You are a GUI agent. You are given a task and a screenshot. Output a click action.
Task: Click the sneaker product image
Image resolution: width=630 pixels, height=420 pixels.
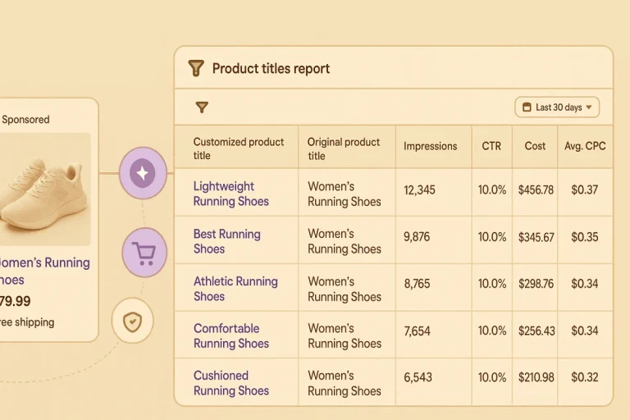pyautogui.click(x=45, y=189)
